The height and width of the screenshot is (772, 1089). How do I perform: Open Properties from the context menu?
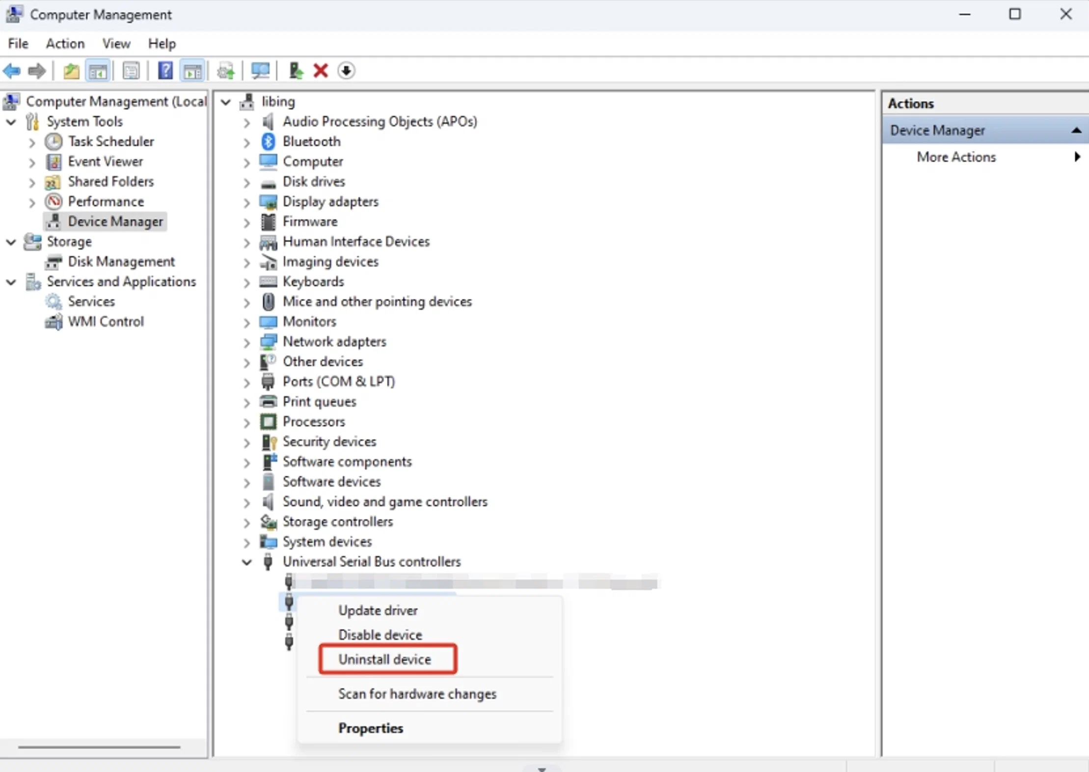[x=371, y=728]
